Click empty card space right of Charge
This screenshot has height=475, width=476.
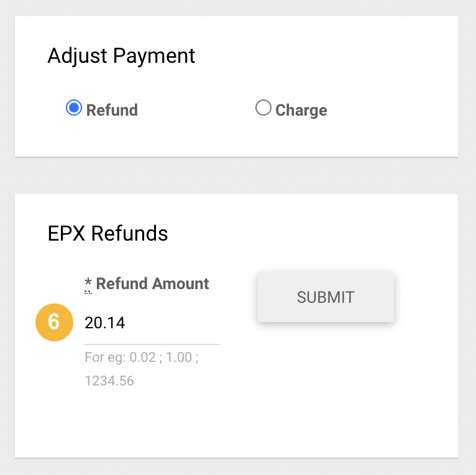pyautogui.click(x=391, y=109)
